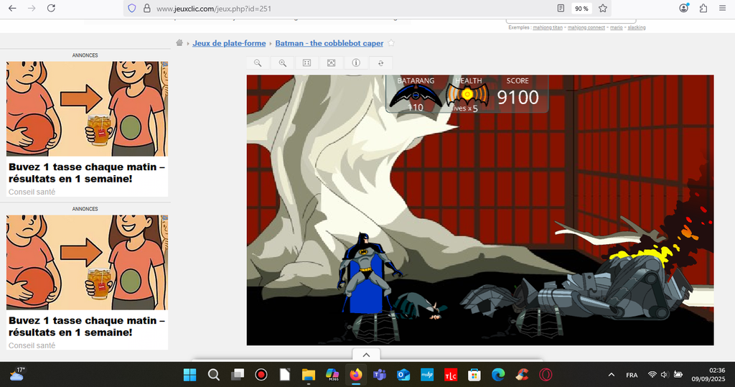This screenshot has width=735, height=387.
Task: Switch to Firefox on the taskbar
Action: (x=356, y=375)
